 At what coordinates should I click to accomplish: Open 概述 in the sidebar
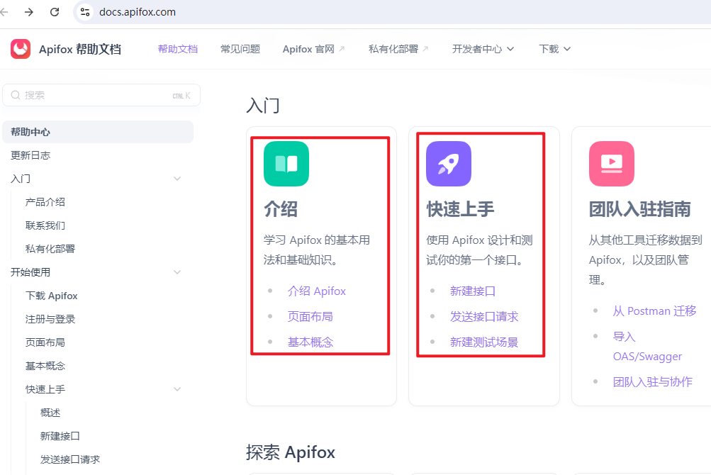50,413
